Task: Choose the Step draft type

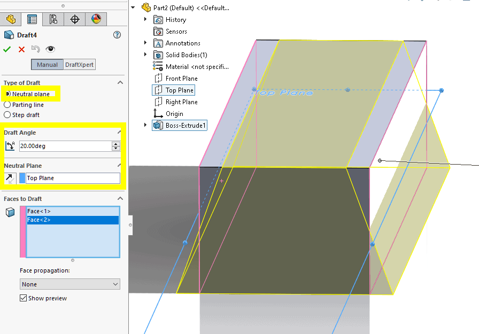Action: pyautogui.click(x=7, y=115)
